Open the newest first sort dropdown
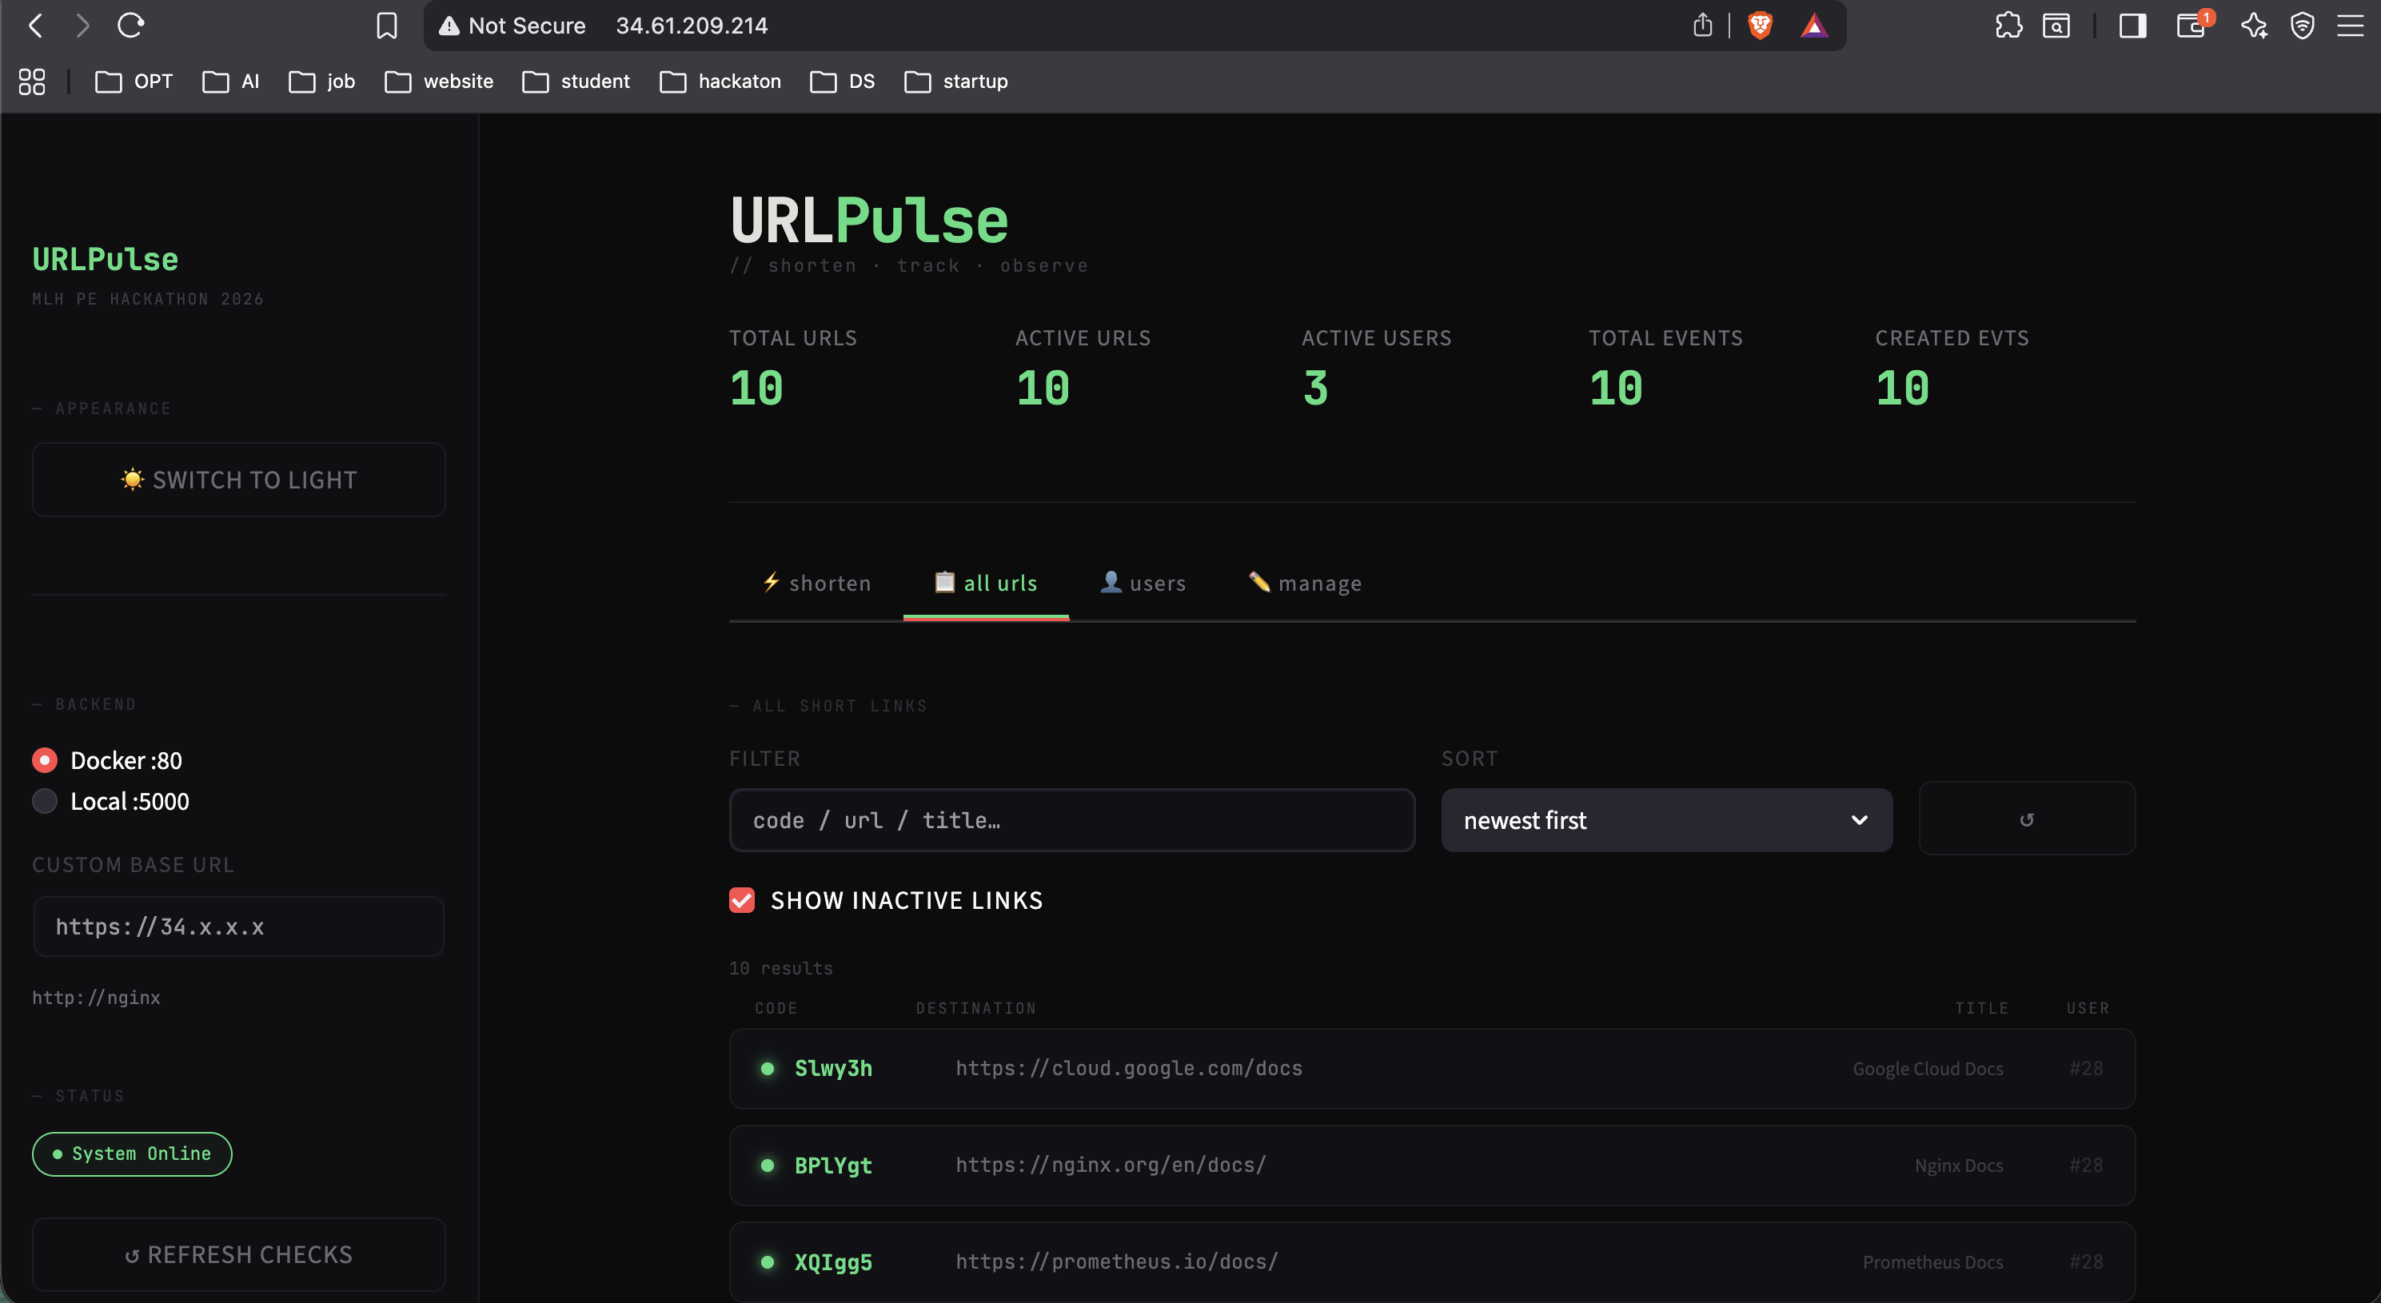This screenshot has width=2381, height=1303. [x=1665, y=819]
